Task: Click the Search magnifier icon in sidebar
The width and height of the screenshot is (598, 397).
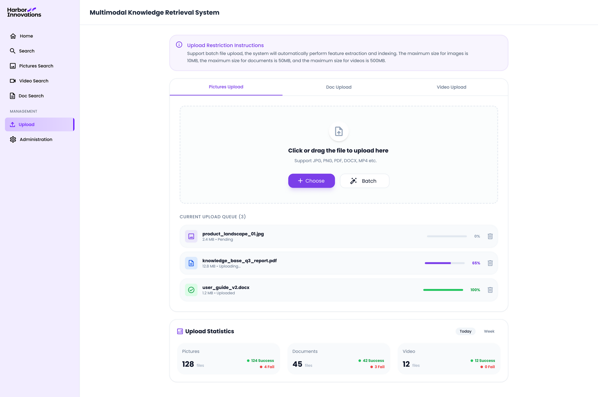Action: (x=13, y=51)
